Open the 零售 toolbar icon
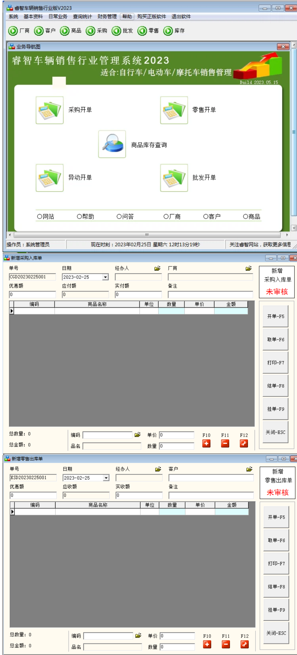The height and width of the screenshot is (655, 297). point(142,31)
